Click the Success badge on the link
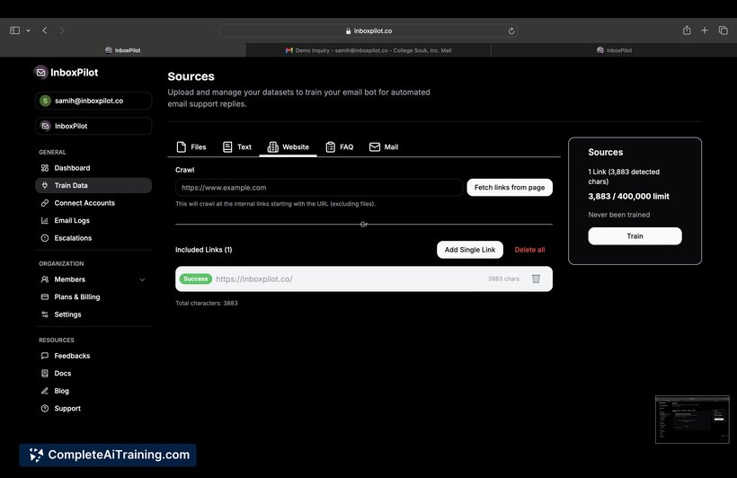Screen dimensions: 737x478 196,279
